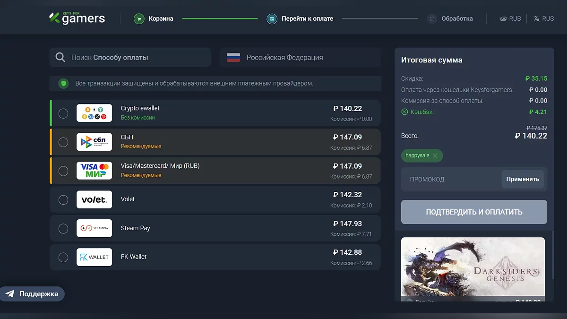Click the Volet payment logo
Screen dimensions: 567x319
point(94,199)
